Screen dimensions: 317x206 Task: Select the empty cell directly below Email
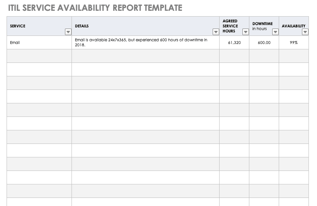pos(39,56)
